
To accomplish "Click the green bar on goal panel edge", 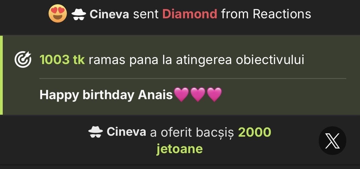I will click(1, 75).
